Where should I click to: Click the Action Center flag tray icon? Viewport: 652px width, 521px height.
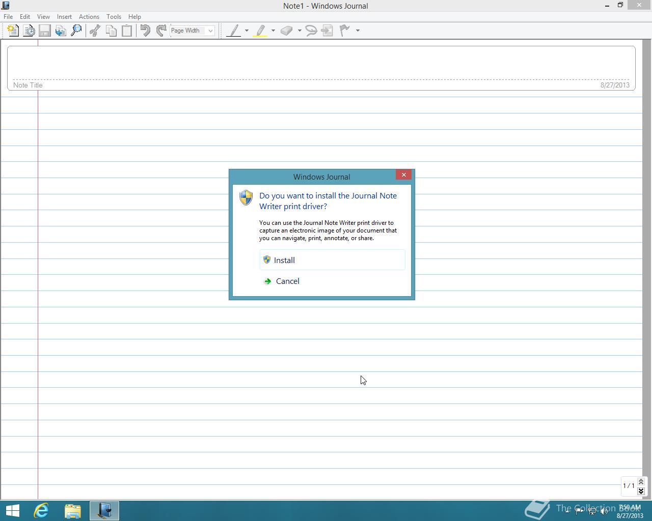pyautogui.click(x=580, y=511)
